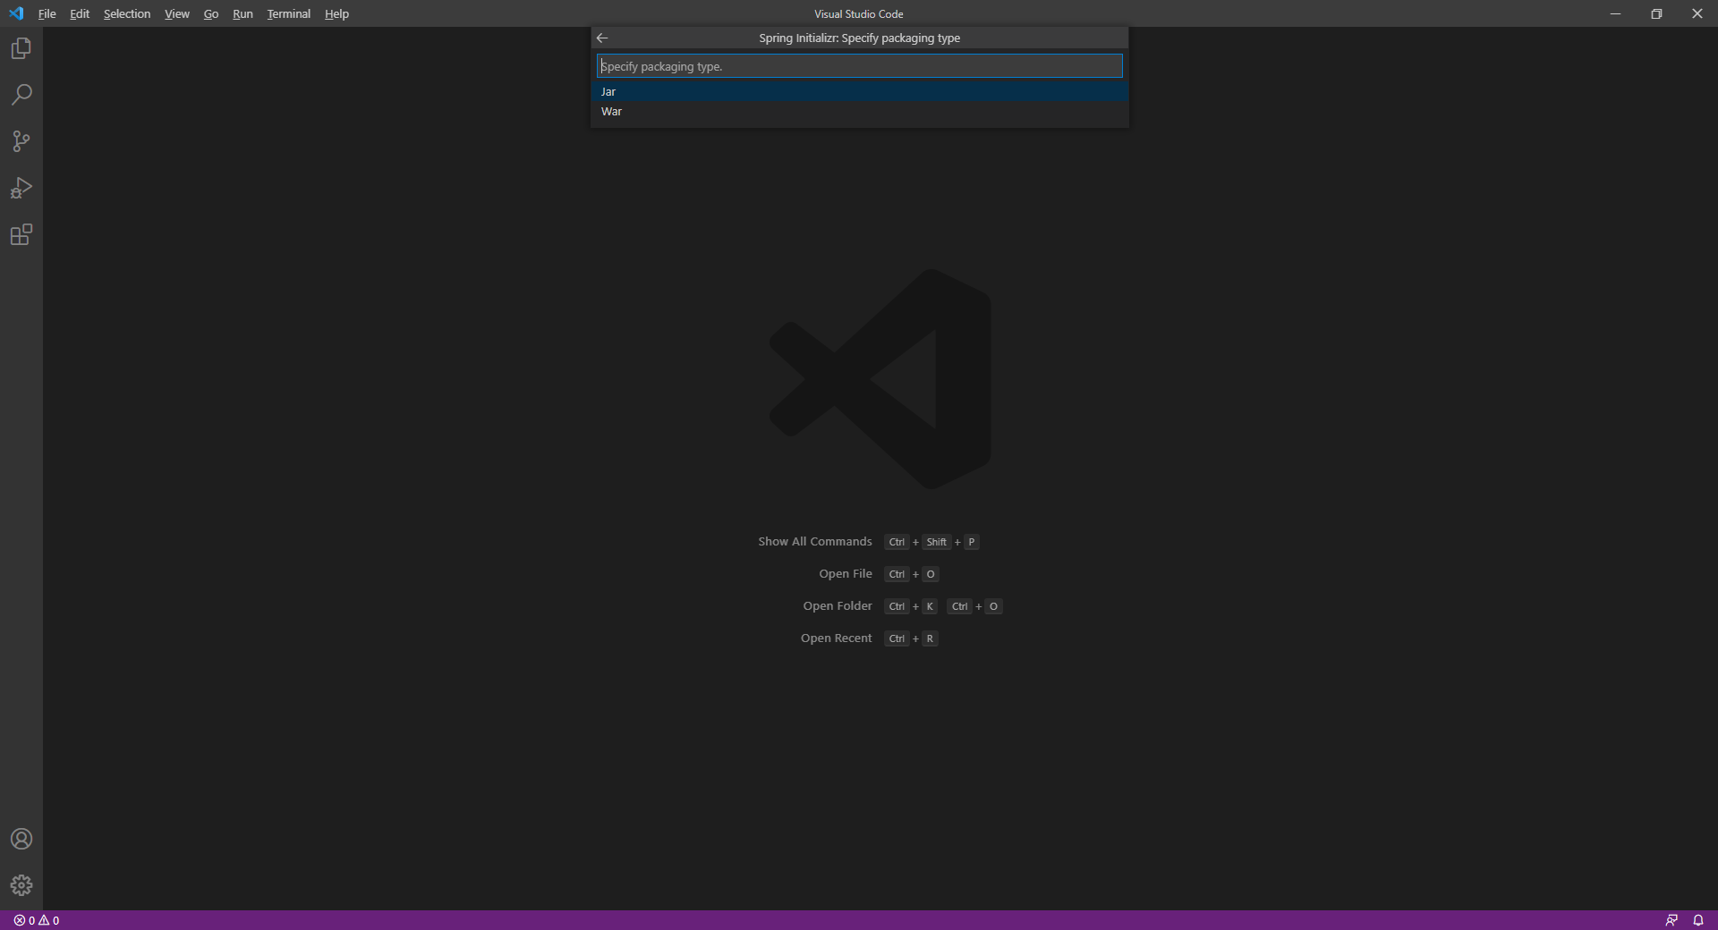Viewport: 1718px width, 930px height.
Task: Close the Visual Studio Code window
Action: tap(1697, 13)
